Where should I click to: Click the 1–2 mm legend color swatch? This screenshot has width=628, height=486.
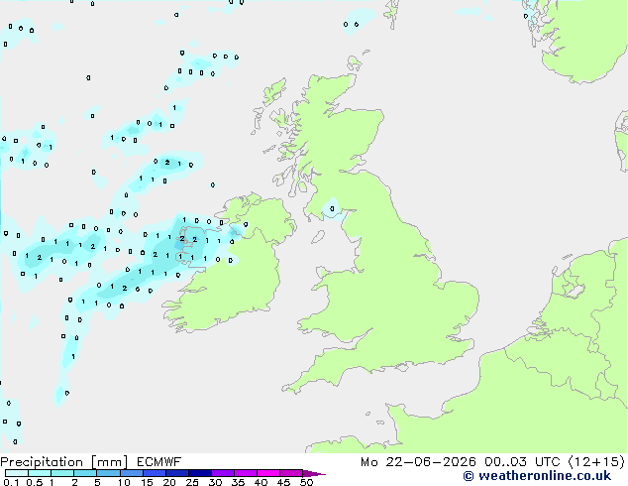point(62,473)
